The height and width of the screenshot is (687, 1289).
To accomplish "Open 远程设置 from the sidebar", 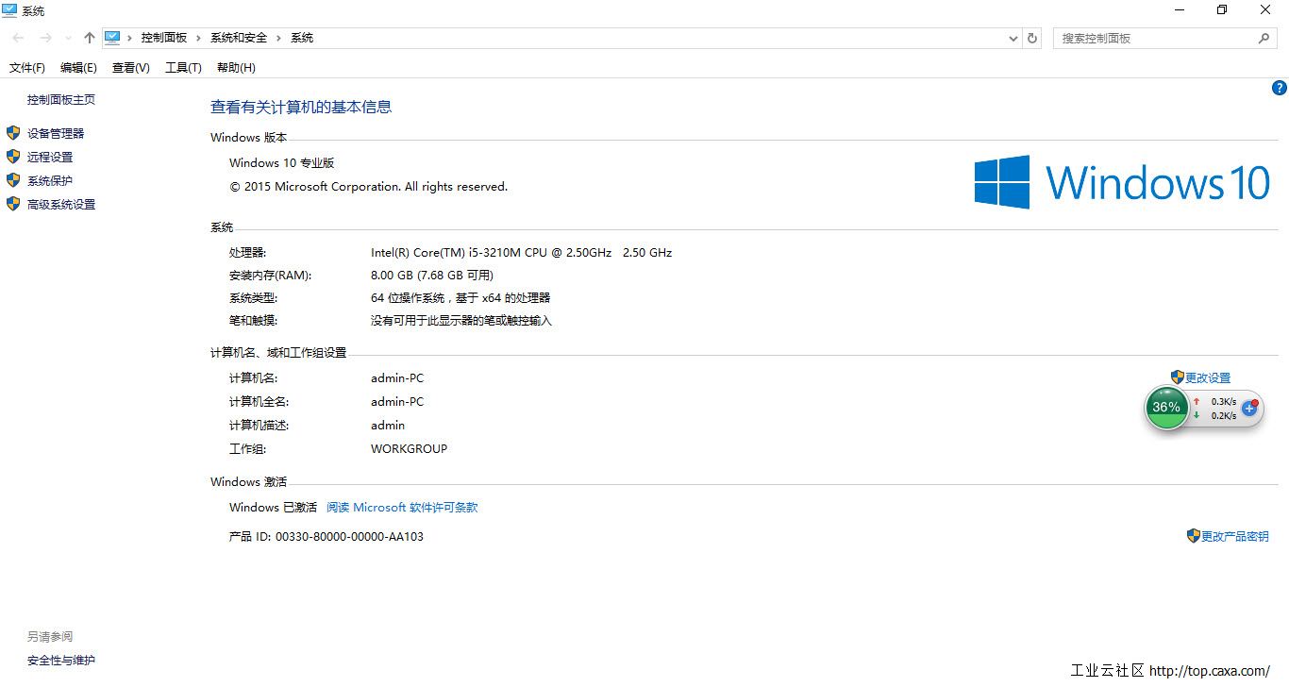I will click(50, 158).
